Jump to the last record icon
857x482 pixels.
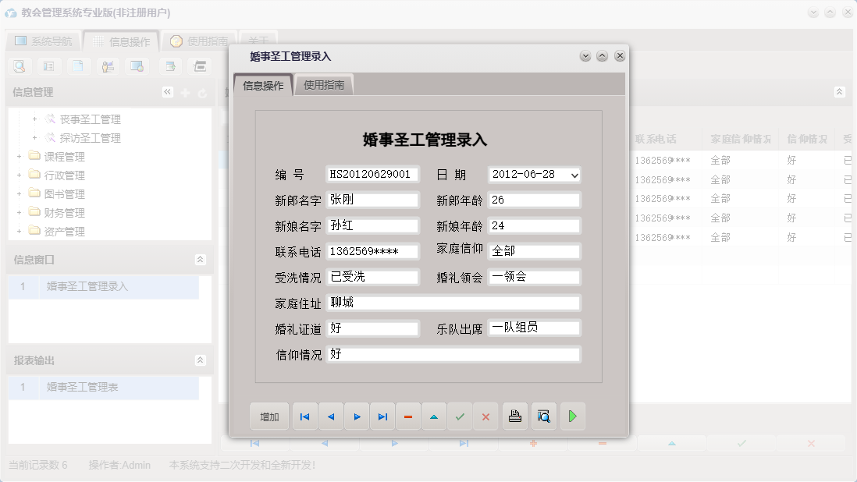[x=382, y=416]
